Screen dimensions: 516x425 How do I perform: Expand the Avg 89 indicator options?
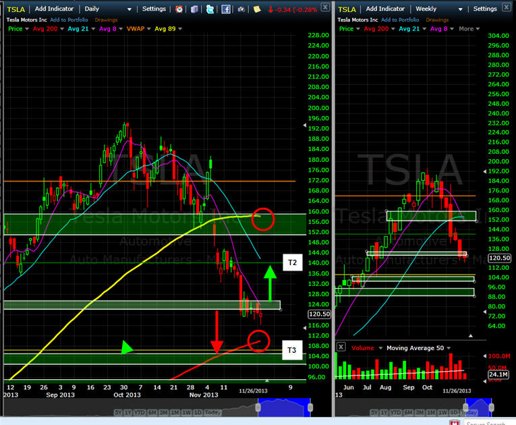[x=180, y=29]
